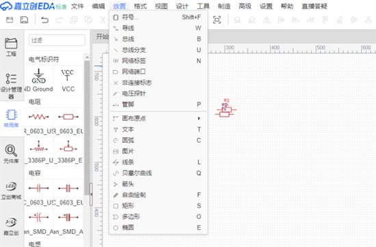Open the 设计 menu
This screenshot has width=376, height=247.
pos(182,6)
